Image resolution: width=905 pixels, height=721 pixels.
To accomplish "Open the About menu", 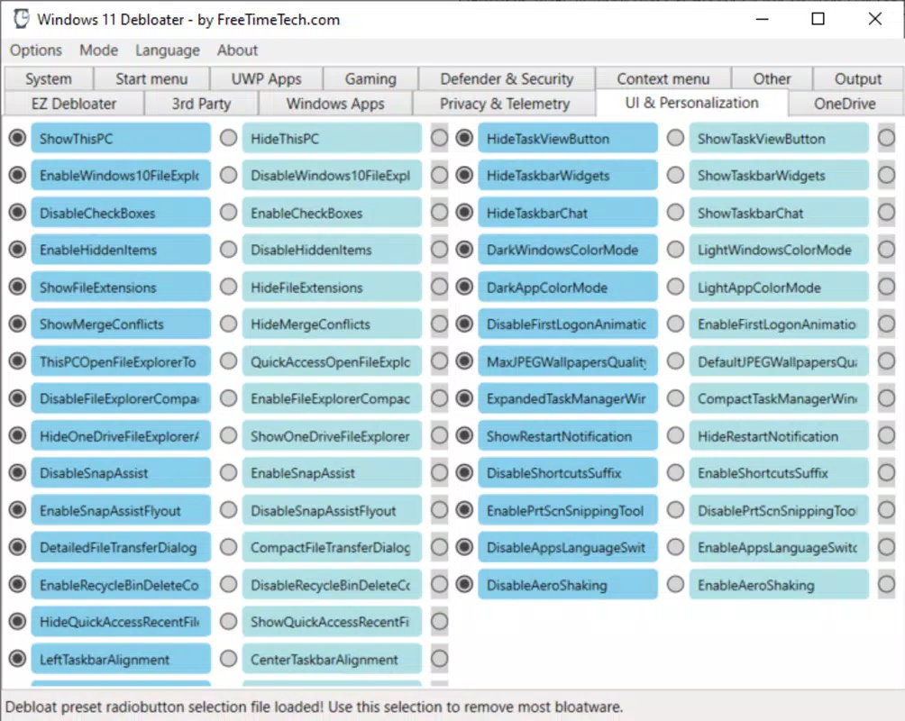I will point(237,50).
